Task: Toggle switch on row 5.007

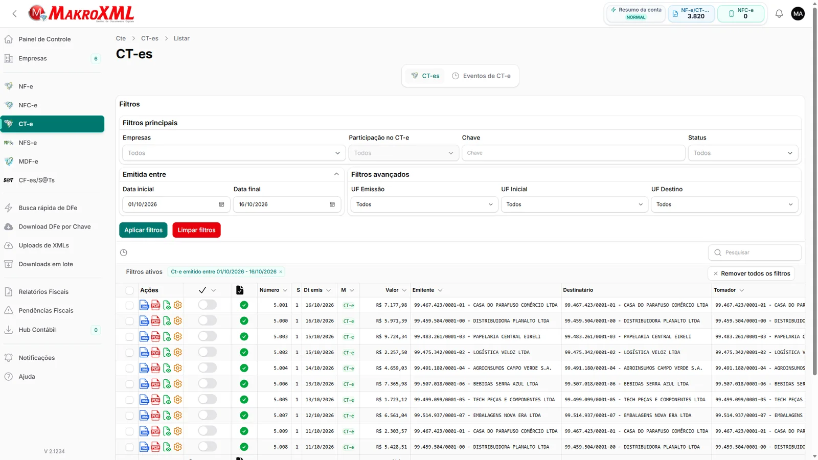Action: coord(208,415)
